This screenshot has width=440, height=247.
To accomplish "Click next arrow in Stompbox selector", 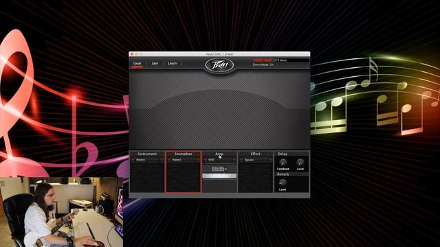I will [198, 160].
